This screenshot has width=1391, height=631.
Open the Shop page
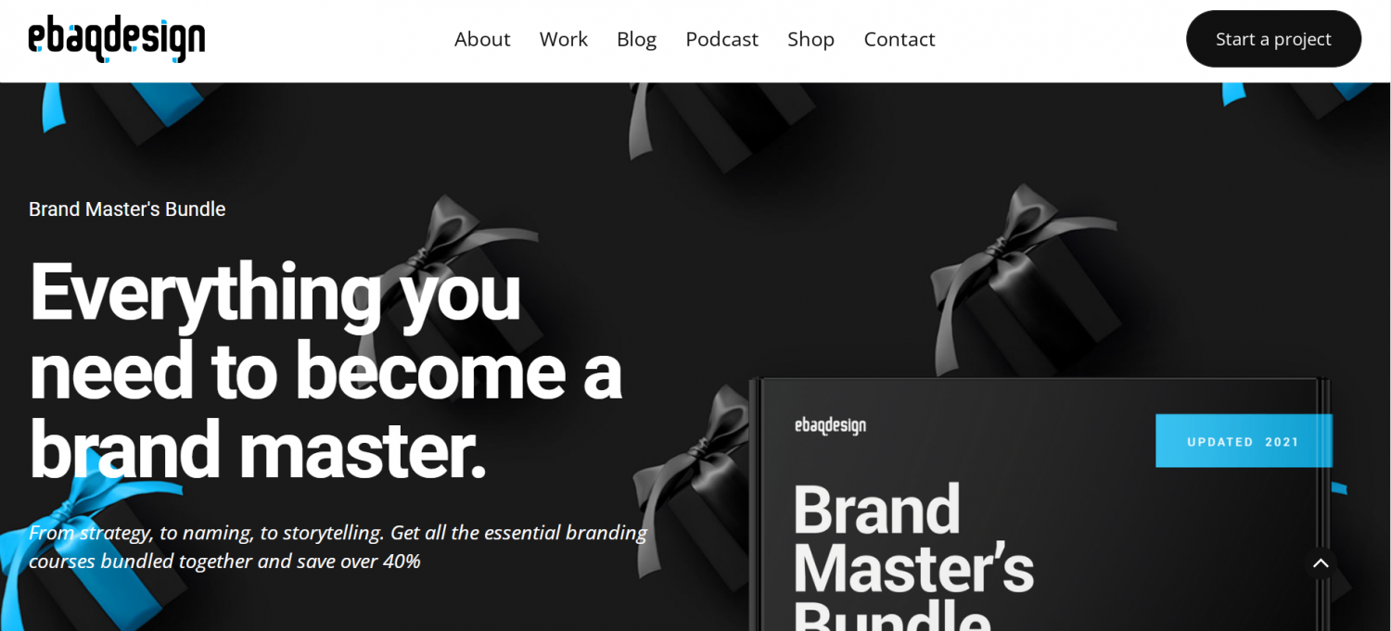(810, 39)
